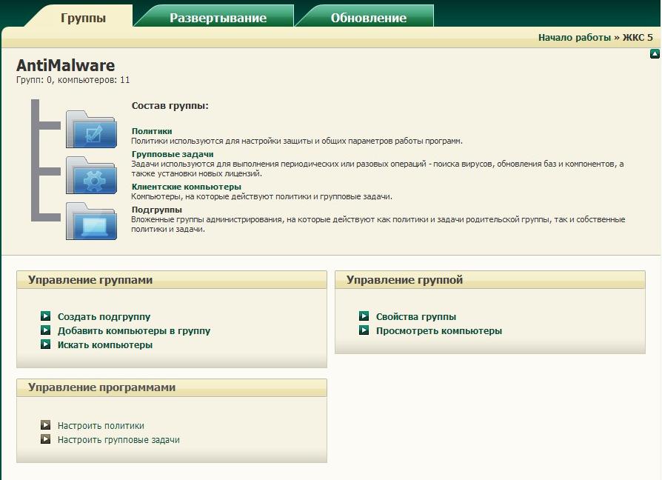
Task: Click arrow icon beside Настроить политики
Action: pos(46,424)
